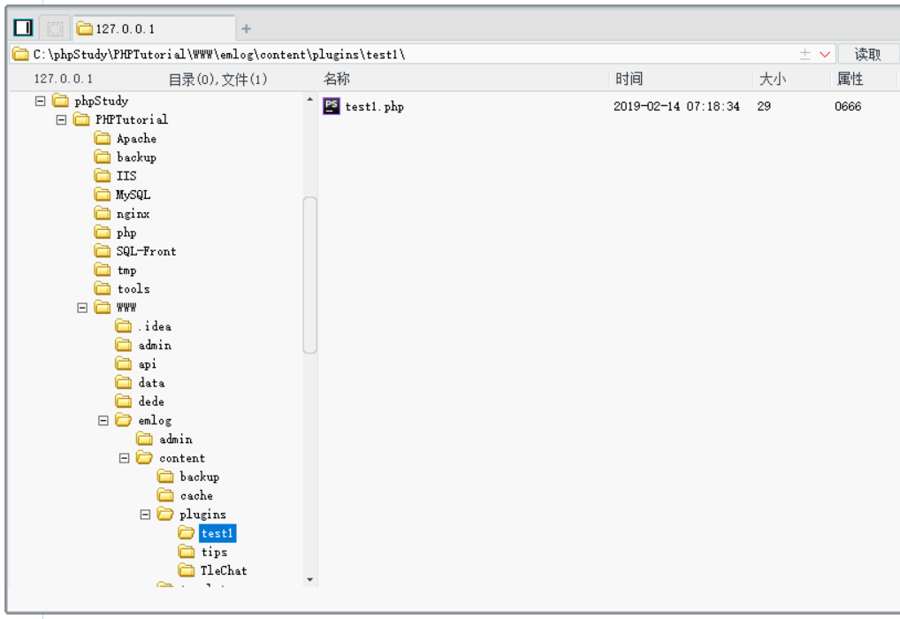This screenshot has height=619, width=900.
Task: Select the highlighted test1 folder
Action: pyautogui.click(x=217, y=533)
